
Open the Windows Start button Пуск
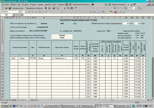tap(5, 106)
